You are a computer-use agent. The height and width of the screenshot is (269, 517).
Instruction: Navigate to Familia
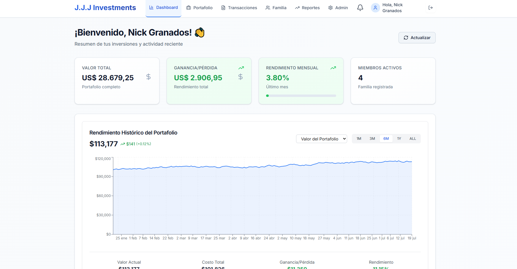[x=276, y=8]
